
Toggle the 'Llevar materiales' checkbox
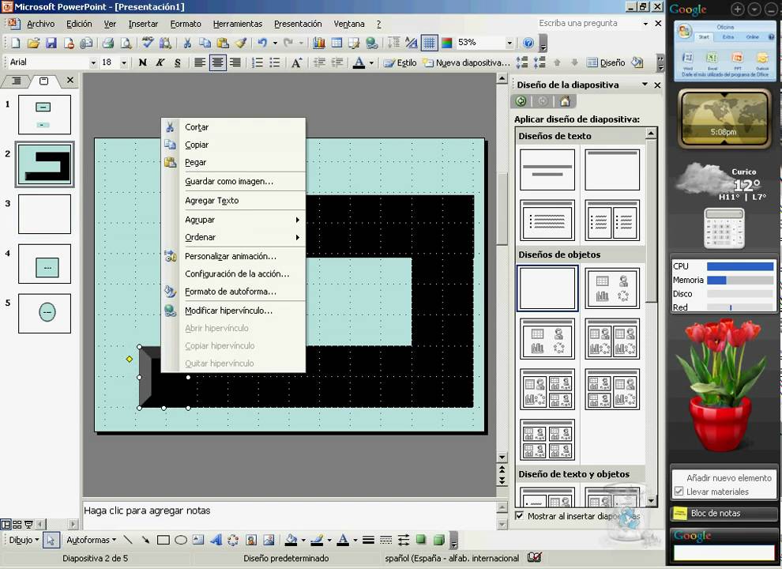tap(679, 492)
